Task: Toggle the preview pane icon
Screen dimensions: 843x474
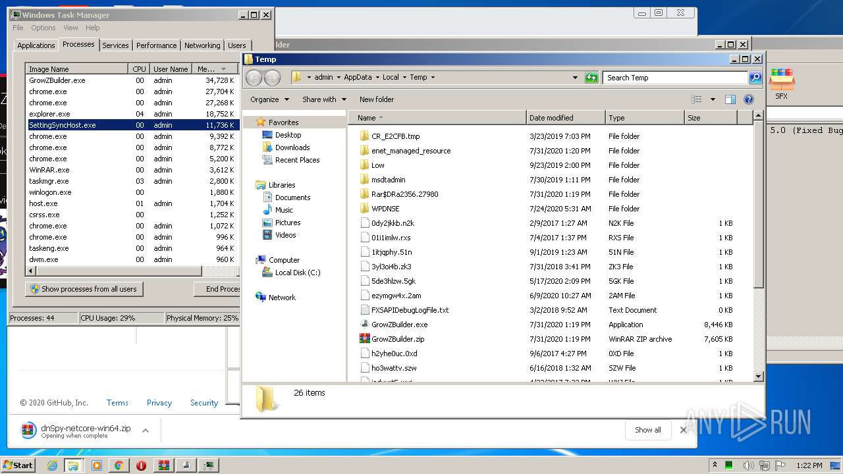Action: (x=730, y=99)
